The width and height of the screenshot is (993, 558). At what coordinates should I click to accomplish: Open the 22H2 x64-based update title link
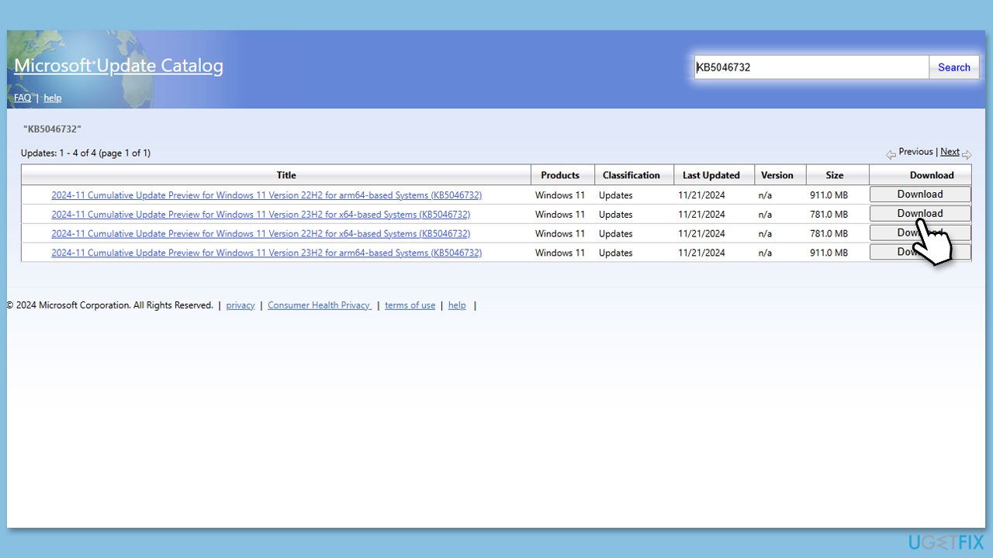(x=261, y=234)
